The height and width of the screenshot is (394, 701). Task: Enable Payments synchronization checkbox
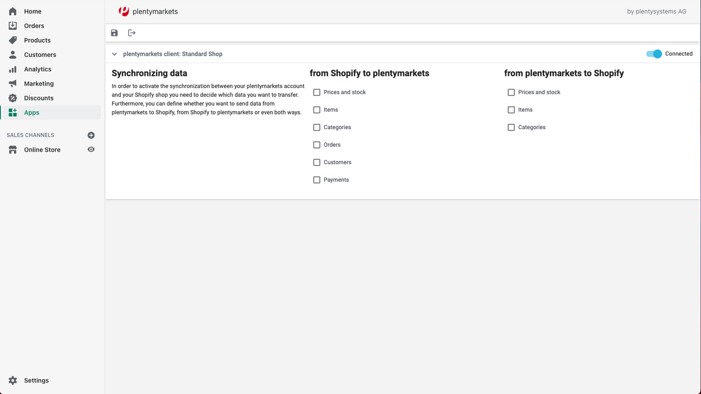tap(317, 179)
